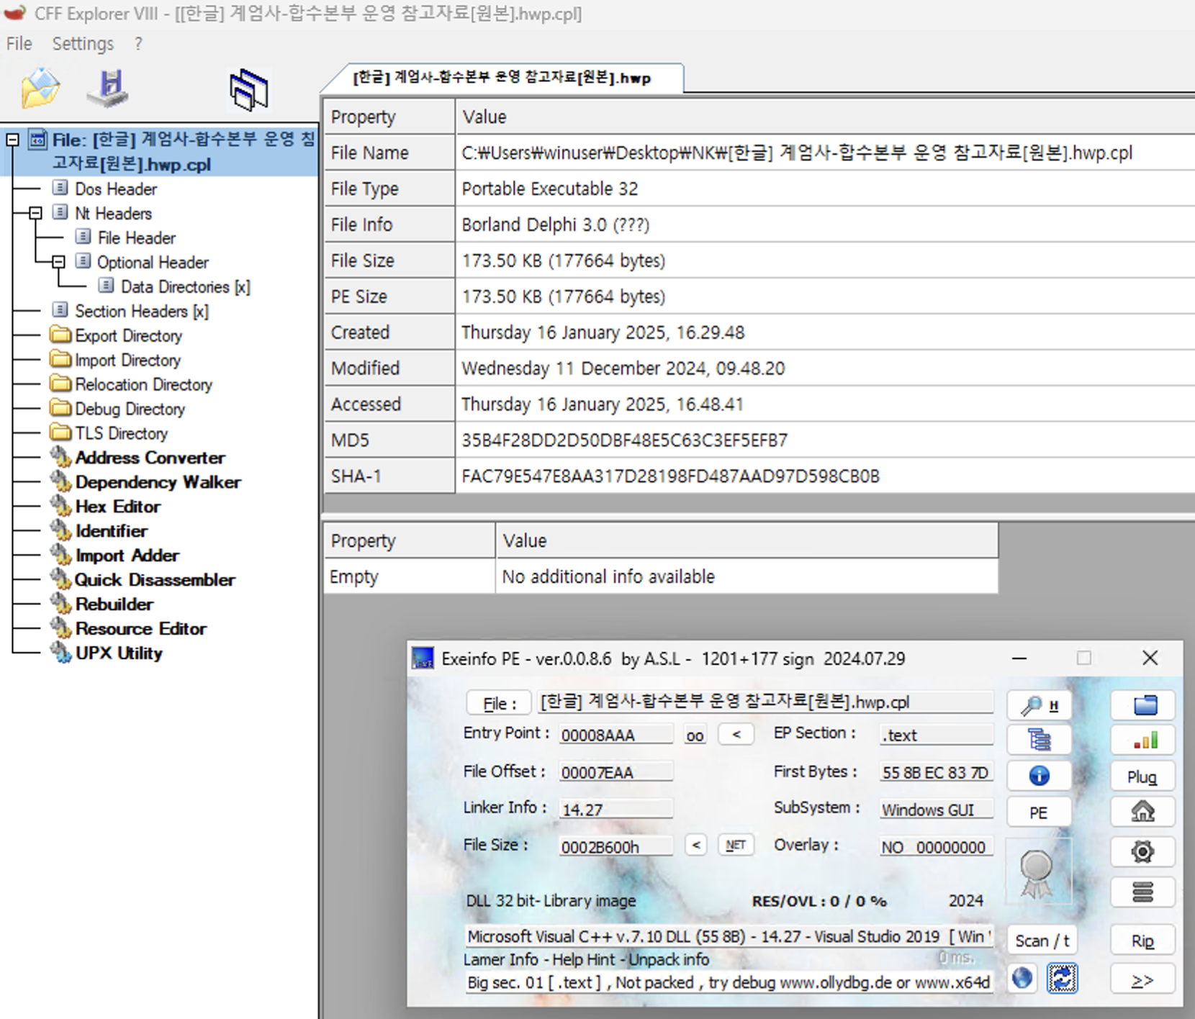Screen dimensions: 1195x1019
Task: Click the NET button beside File Size
Action: (736, 845)
